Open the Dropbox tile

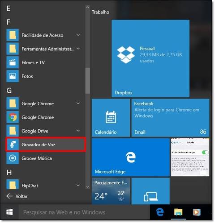(150, 58)
